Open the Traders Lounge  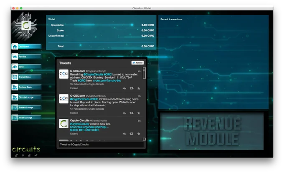tap(26, 108)
